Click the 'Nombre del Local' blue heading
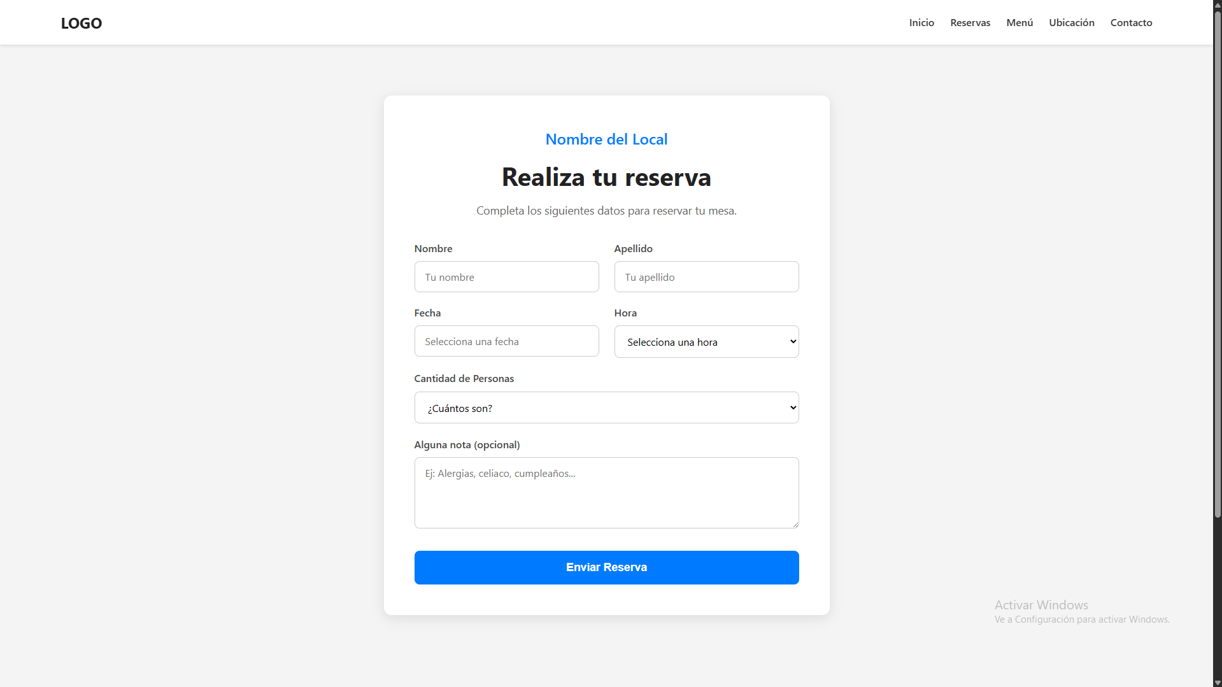 [606, 139]
